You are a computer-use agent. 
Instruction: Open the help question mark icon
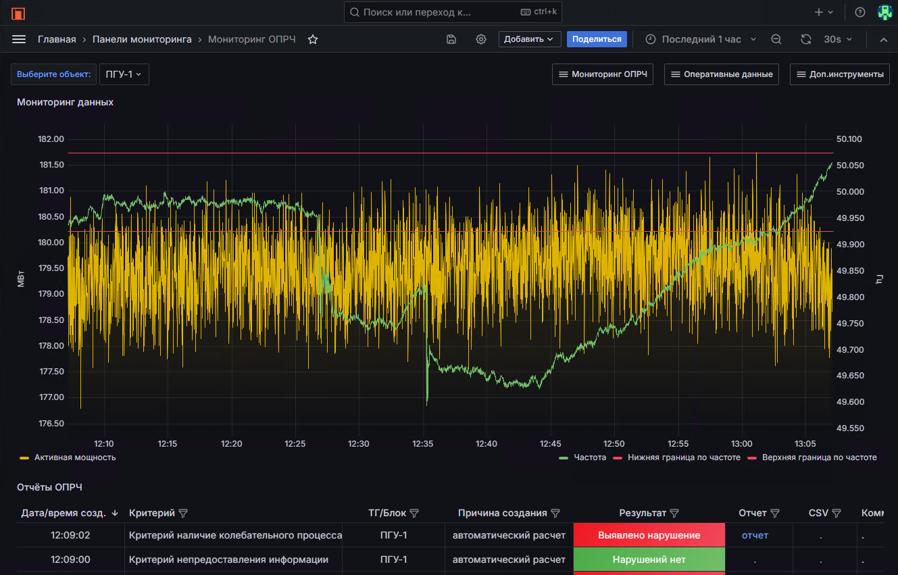[860, 12]
